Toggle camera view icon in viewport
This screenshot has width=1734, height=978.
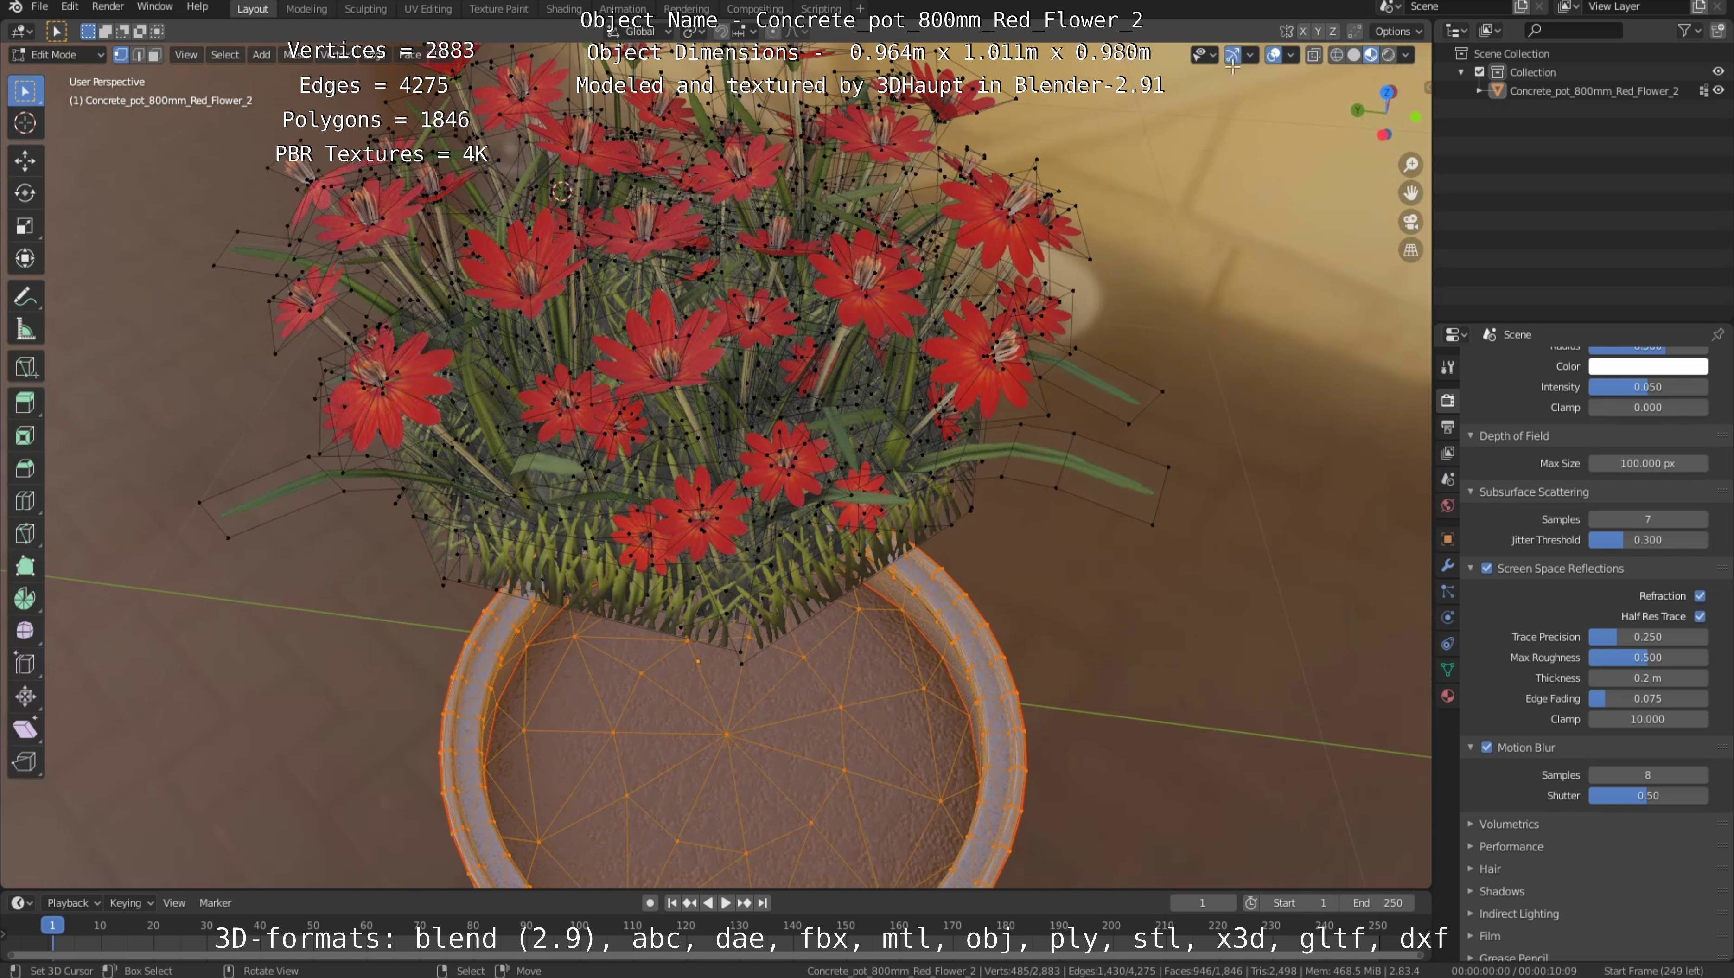pos(1410,222)
